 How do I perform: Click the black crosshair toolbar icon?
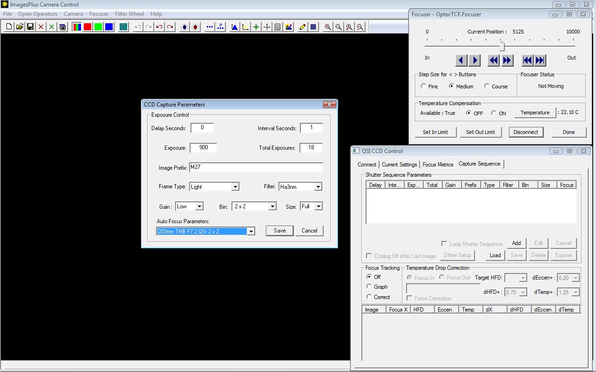[267, 27]
